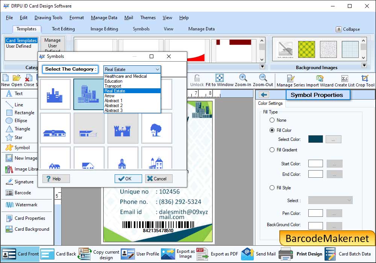Pick Abstract 3 from the category list

132,110
